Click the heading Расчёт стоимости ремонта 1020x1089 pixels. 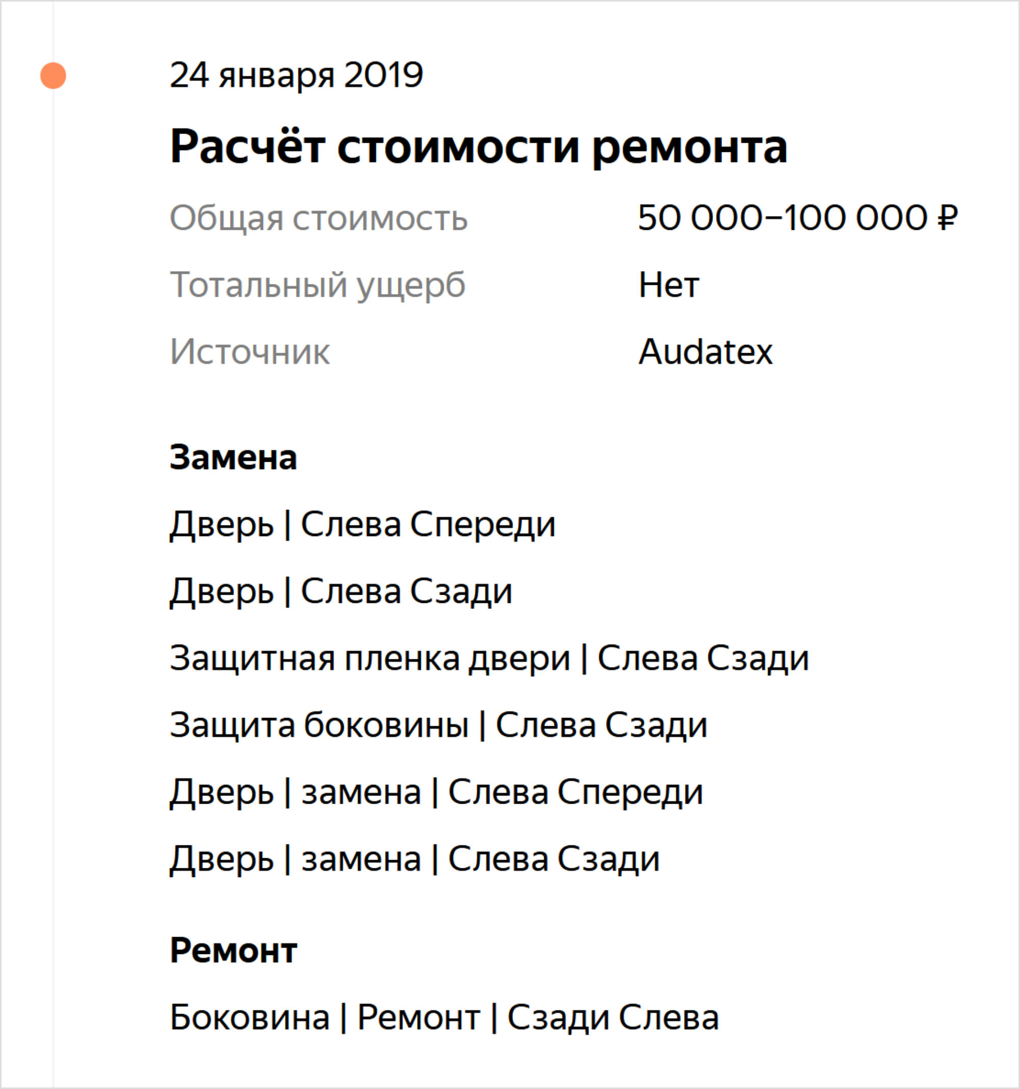pyautogui.click(x=478, y=146)
